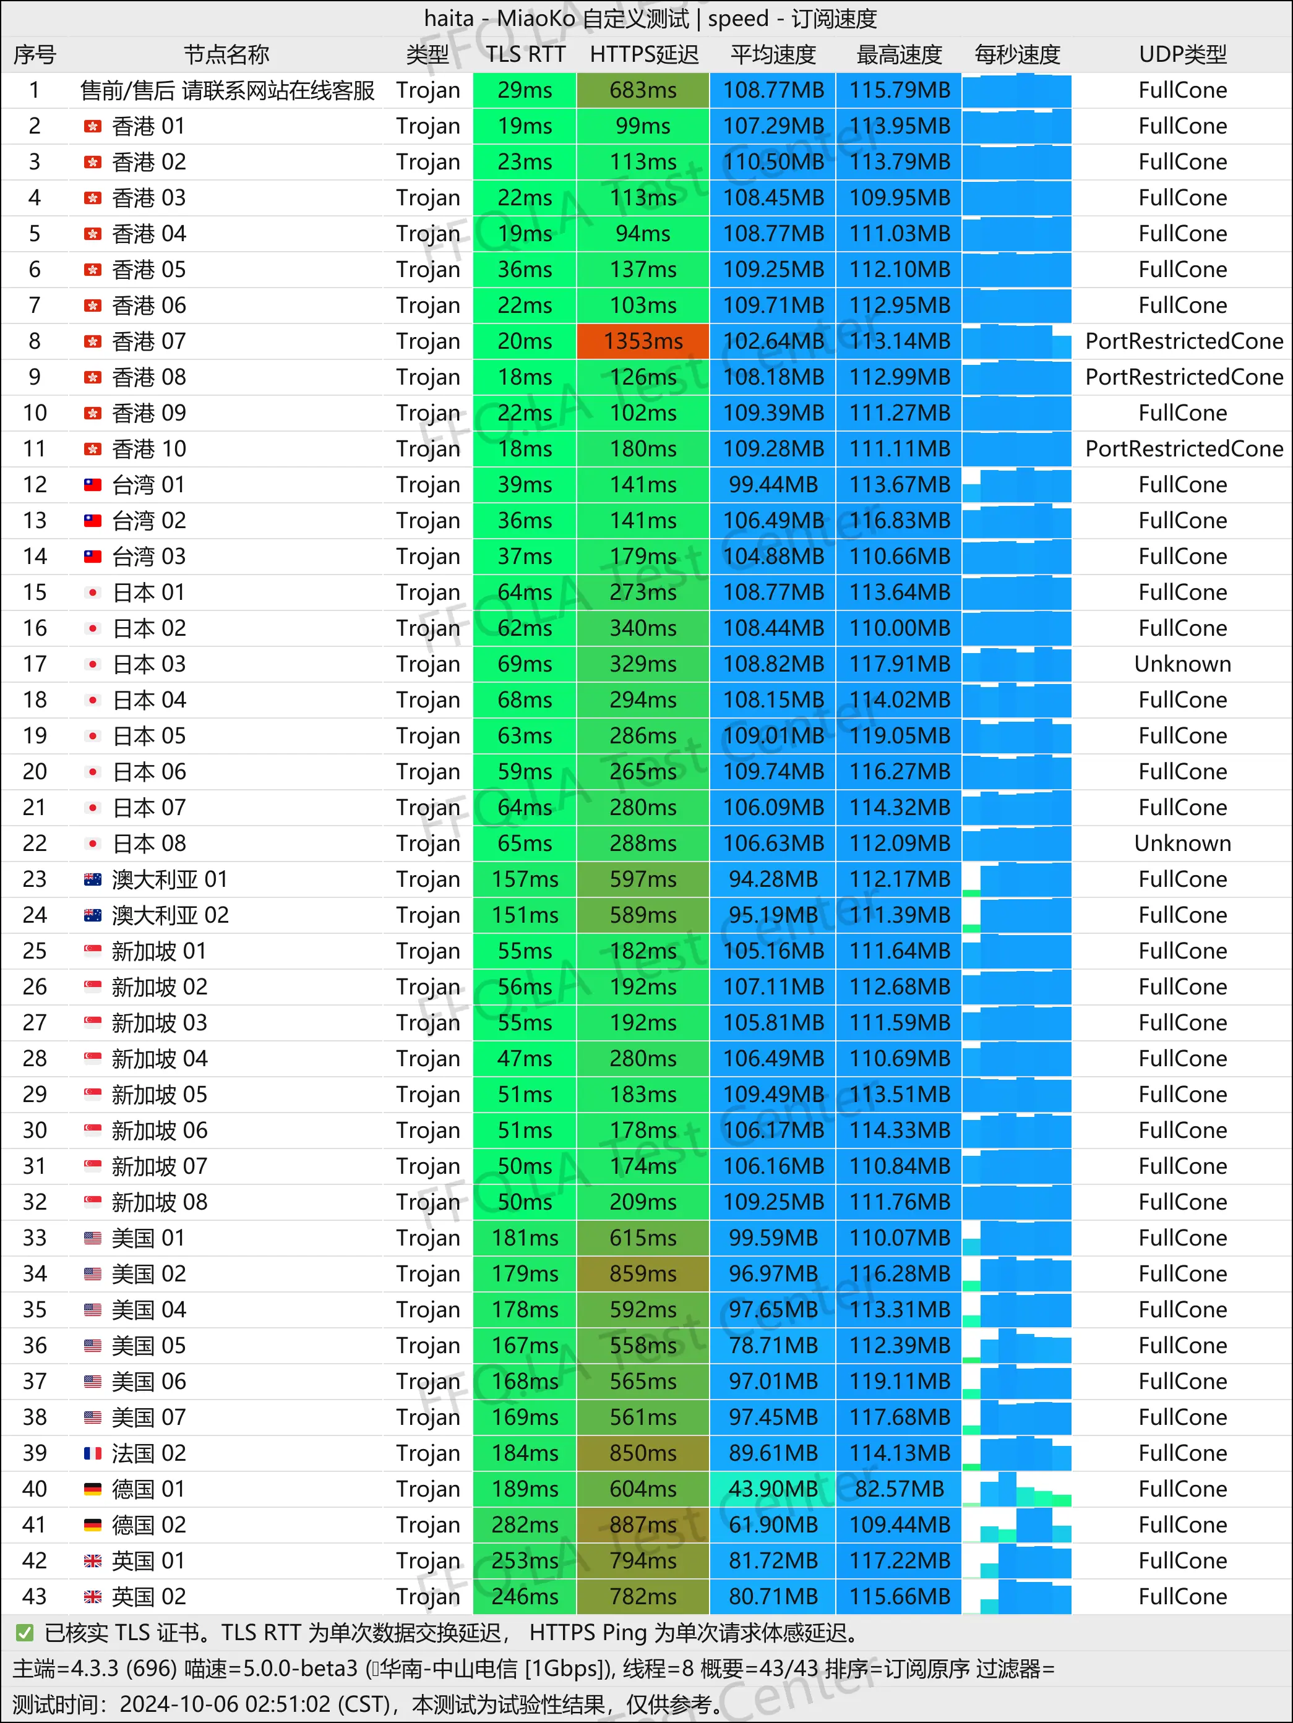Click the Singapore flag beside 新加坡 01
The width and height of the screenshot is (1293, 1723).
pos(93,951)
